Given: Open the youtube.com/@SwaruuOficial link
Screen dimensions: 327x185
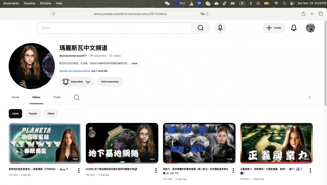Looking at the screenshot, I should pos(75,71).
